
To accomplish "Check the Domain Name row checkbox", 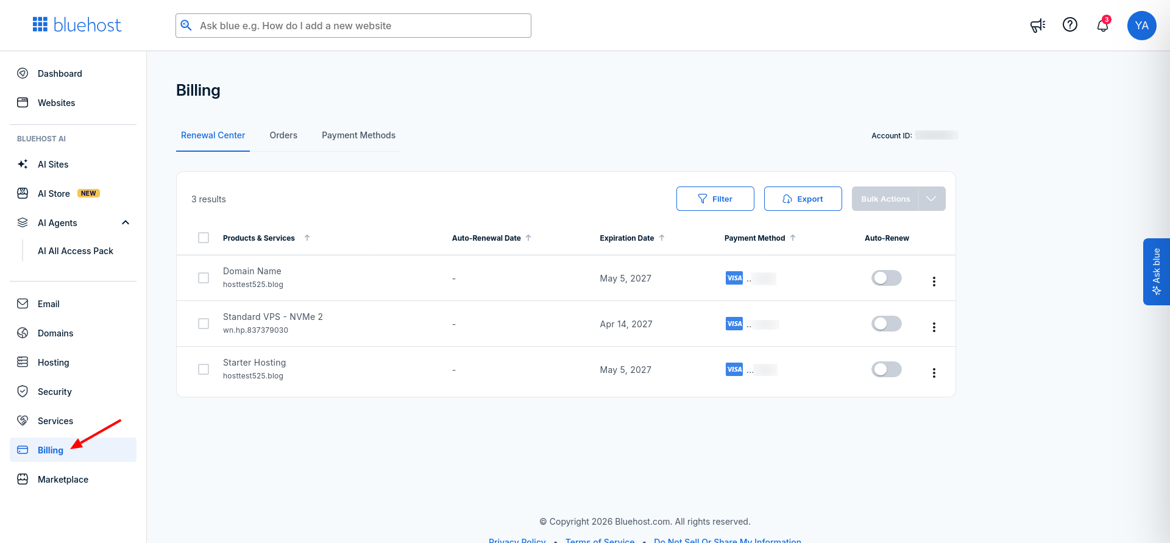I will coord(204,278).
